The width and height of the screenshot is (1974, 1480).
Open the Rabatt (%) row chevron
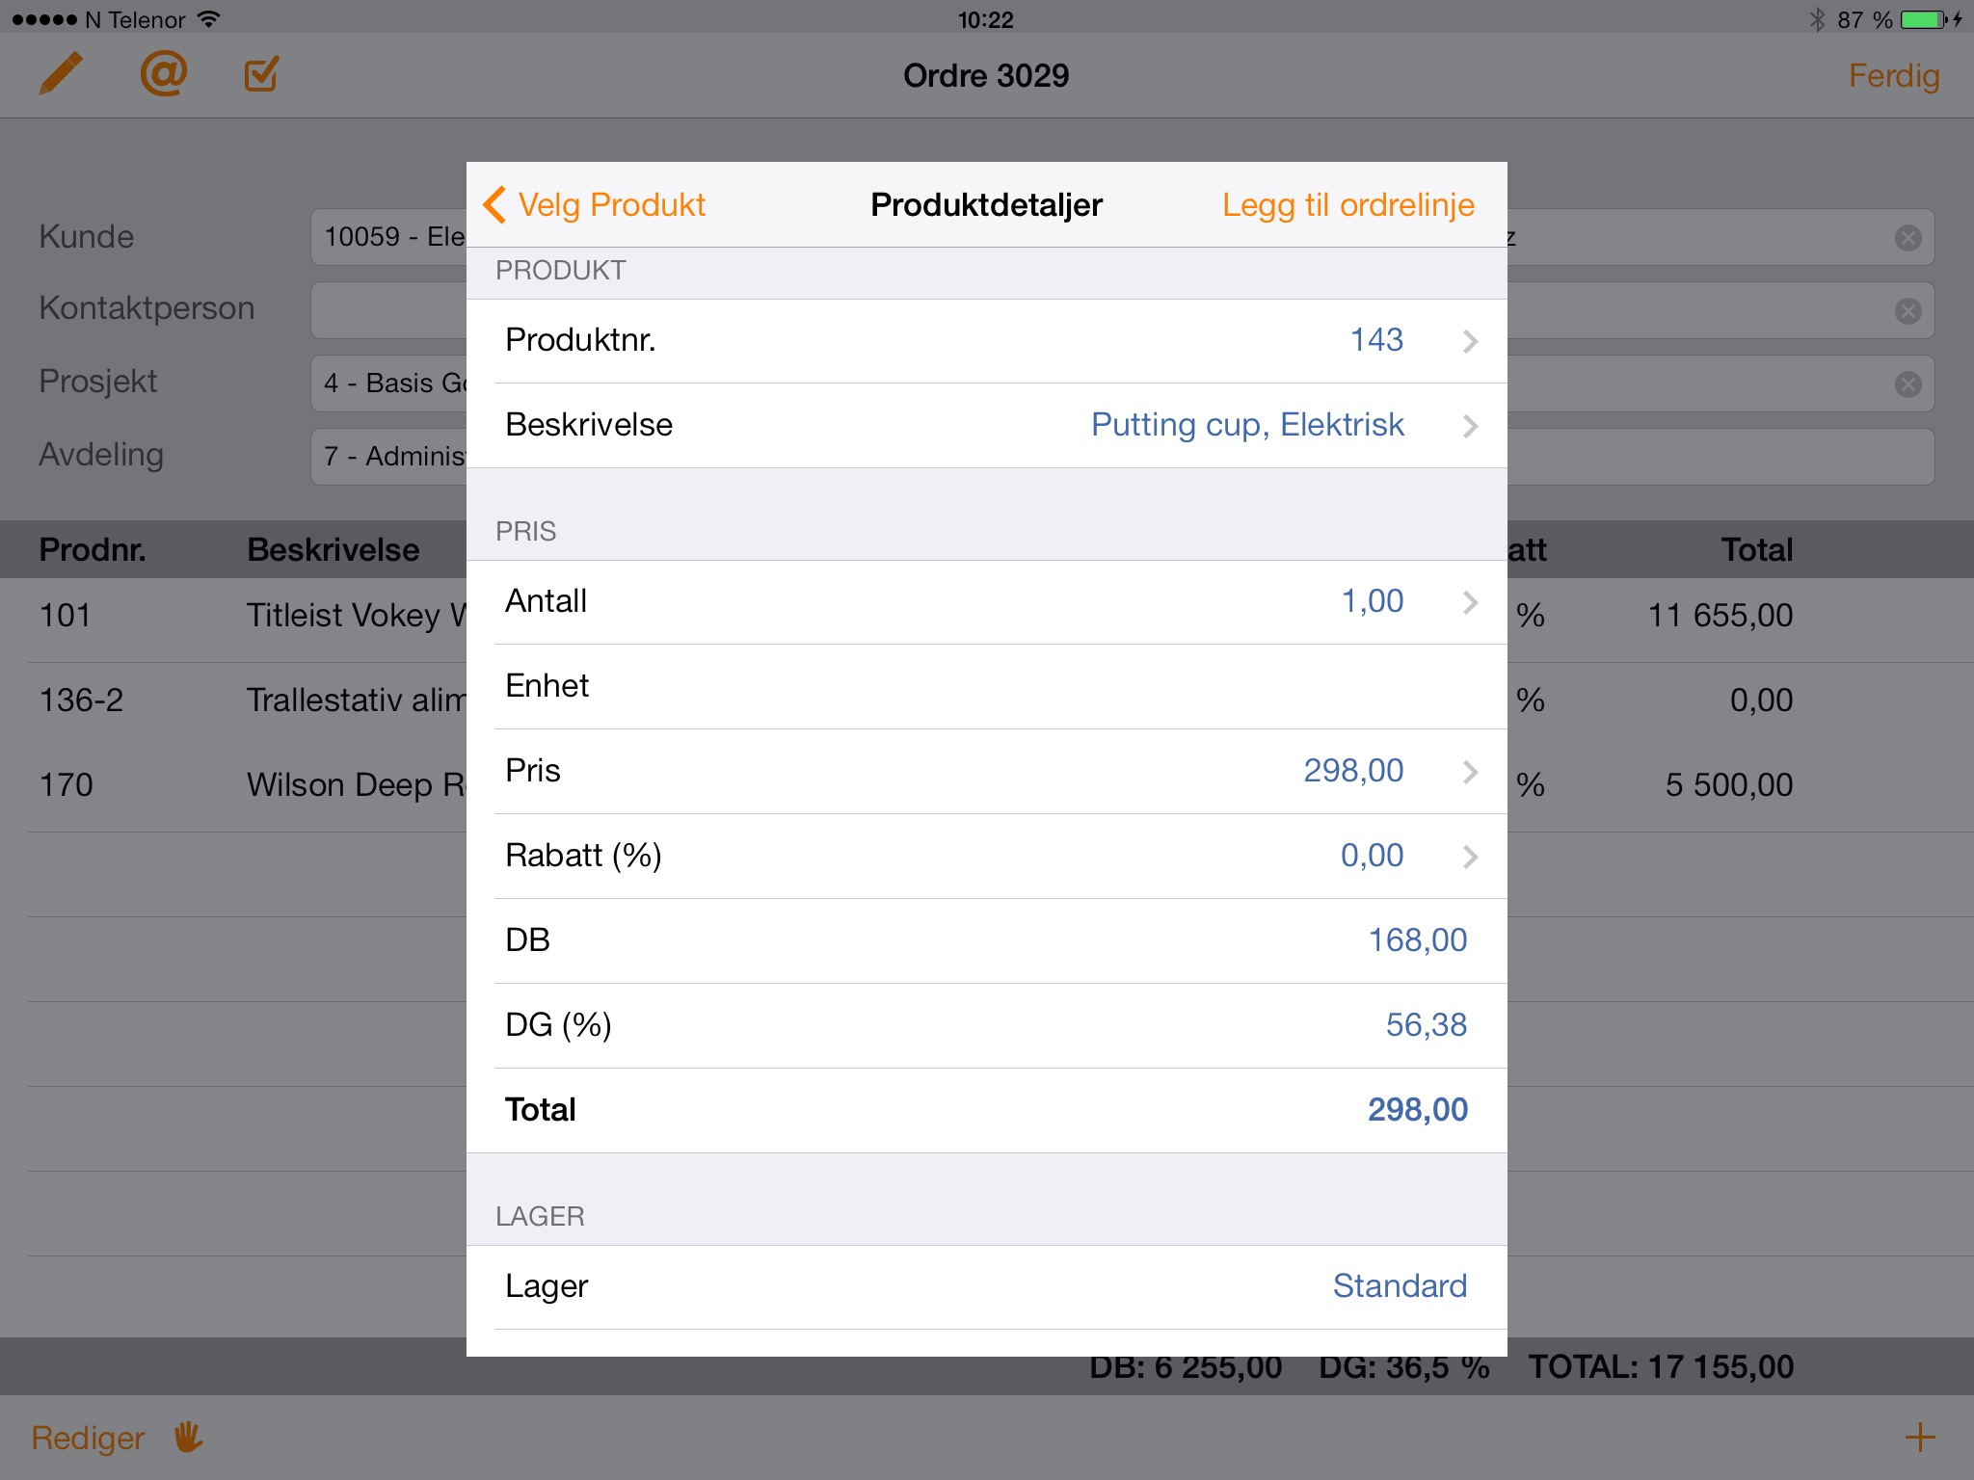tap(1470, 856)
